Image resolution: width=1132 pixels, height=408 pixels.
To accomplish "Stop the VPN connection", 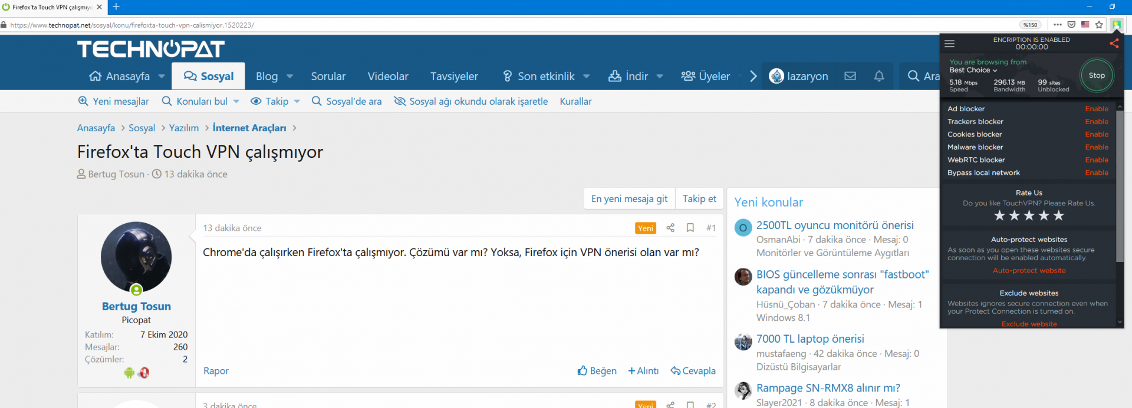I will pos(1097,75).
